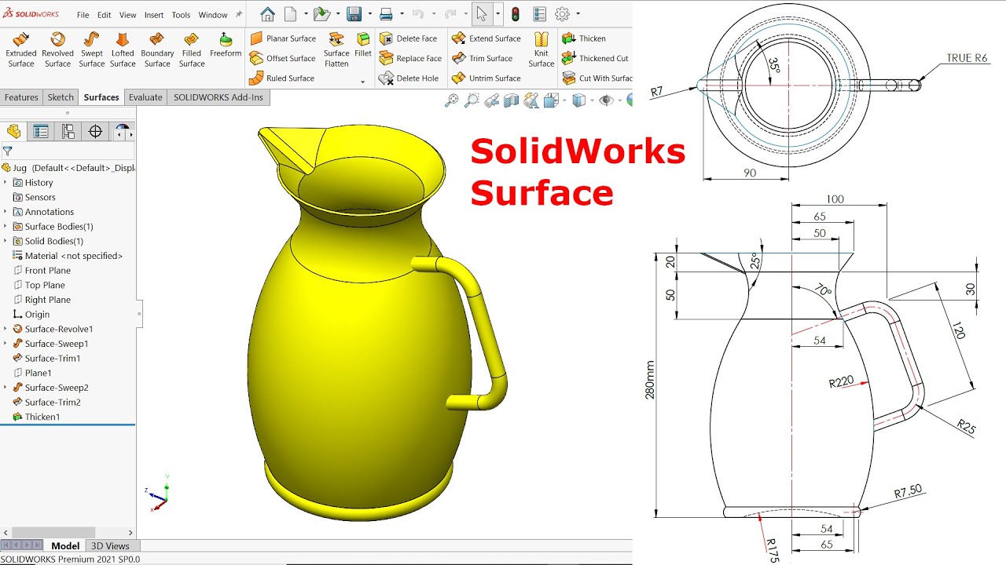Select the Cut With Surface tool
The width and height of the screenshot is (1006, 565).
pyautogui.click(x=597, y=78)
